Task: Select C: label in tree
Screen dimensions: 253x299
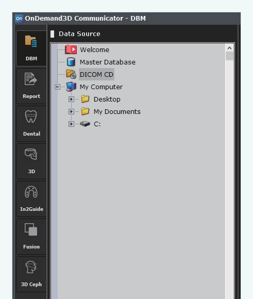Action: coord(97,124)
